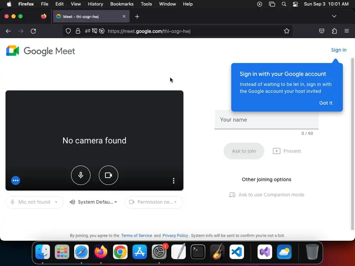Open the Extensions puzzle icon
Image resolution: width=355 pixels, height=266 pixels.
click(x=334, y=31)
